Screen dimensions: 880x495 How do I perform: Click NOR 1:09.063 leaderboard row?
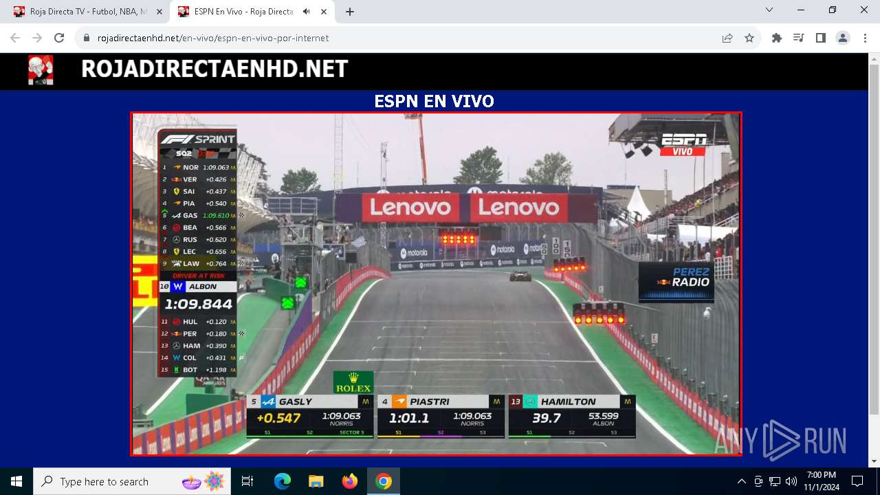coord(197,167)
